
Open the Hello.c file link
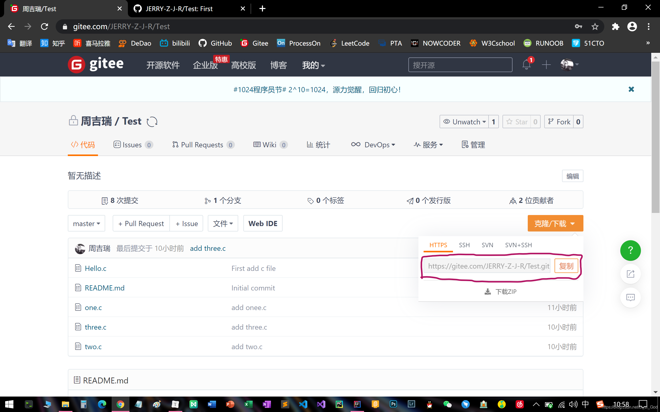point(95,268)
